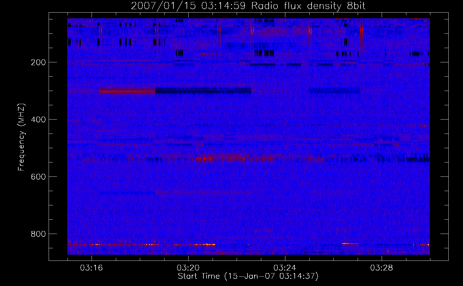Click the 600 frequency tick label
463x286 pixels.
(38, 177)
